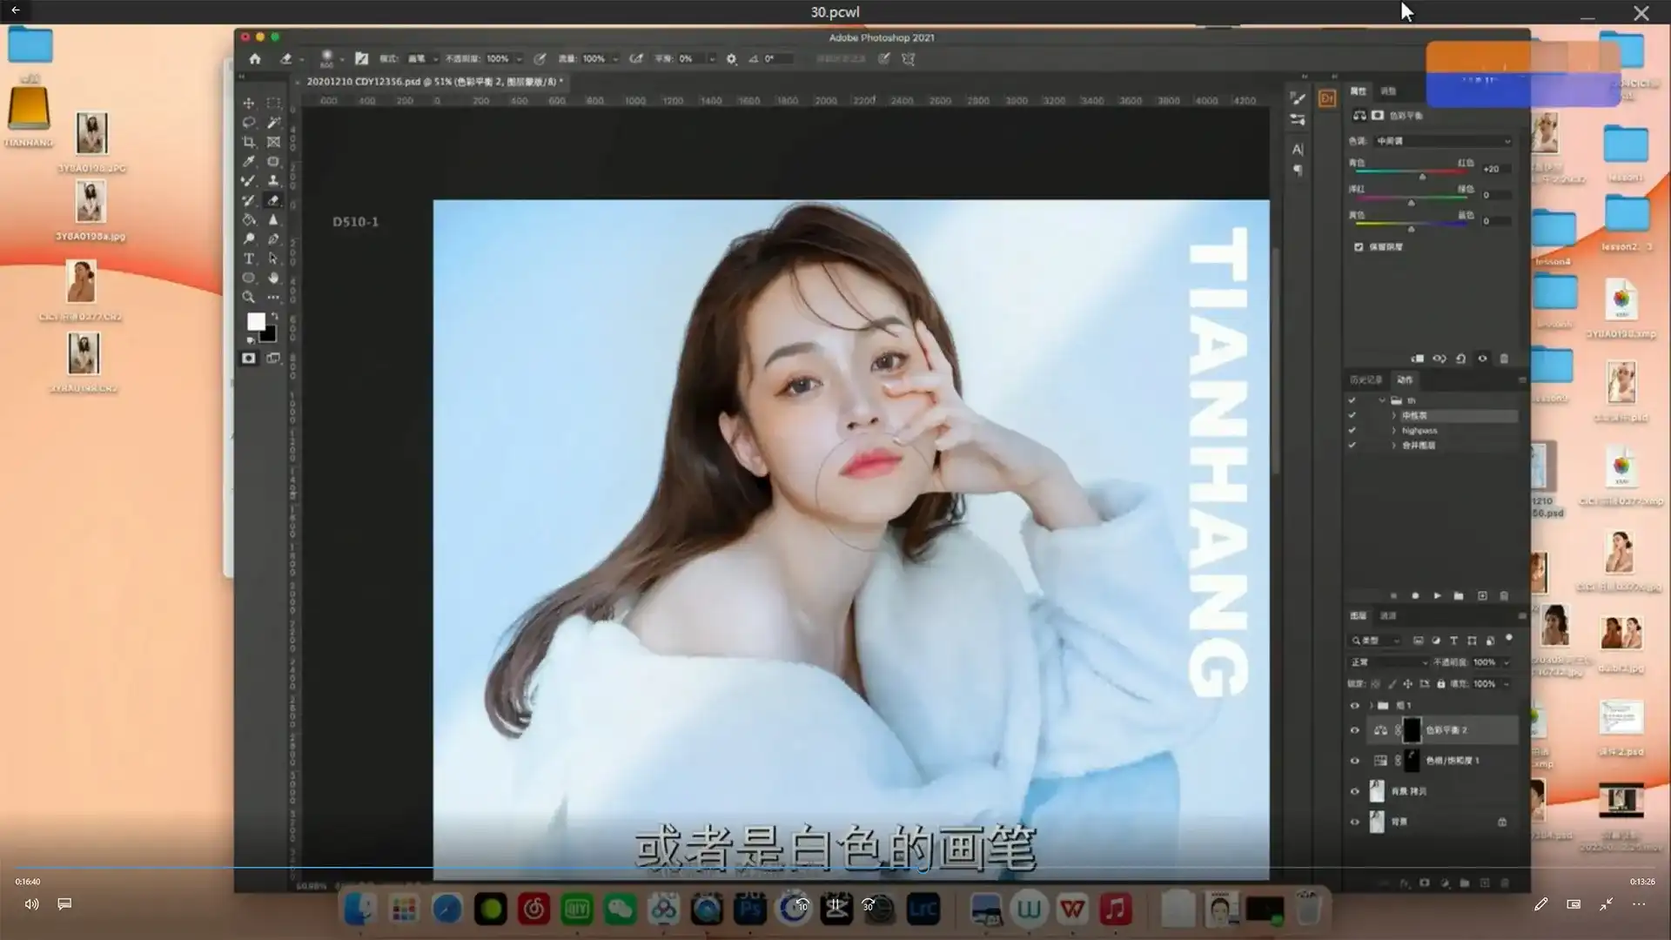The width and height of the screenshot is (1671, 940).
Task: Select the Zoom tool
Action: pos(250,296)
